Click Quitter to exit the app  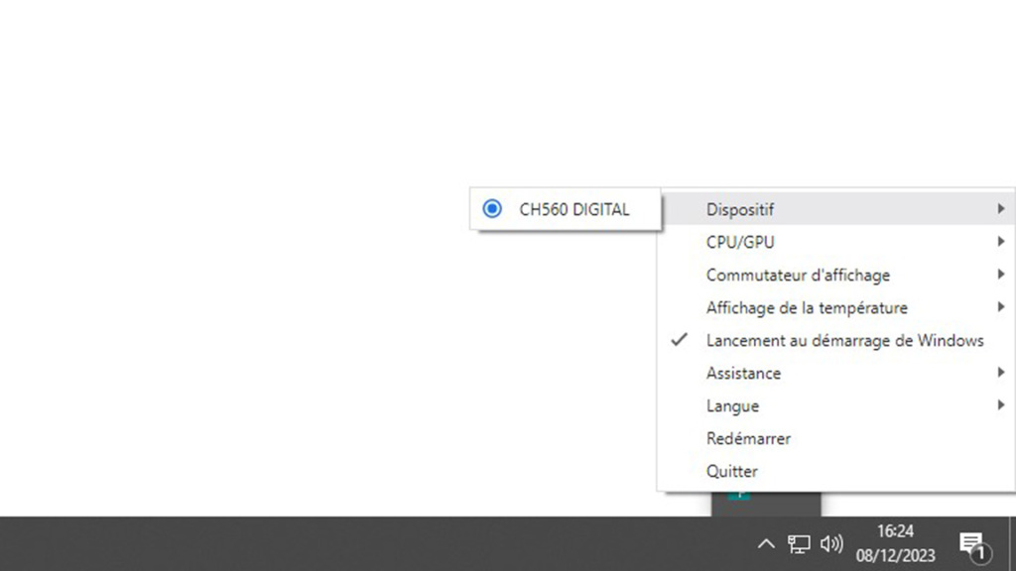pos(731,471)
